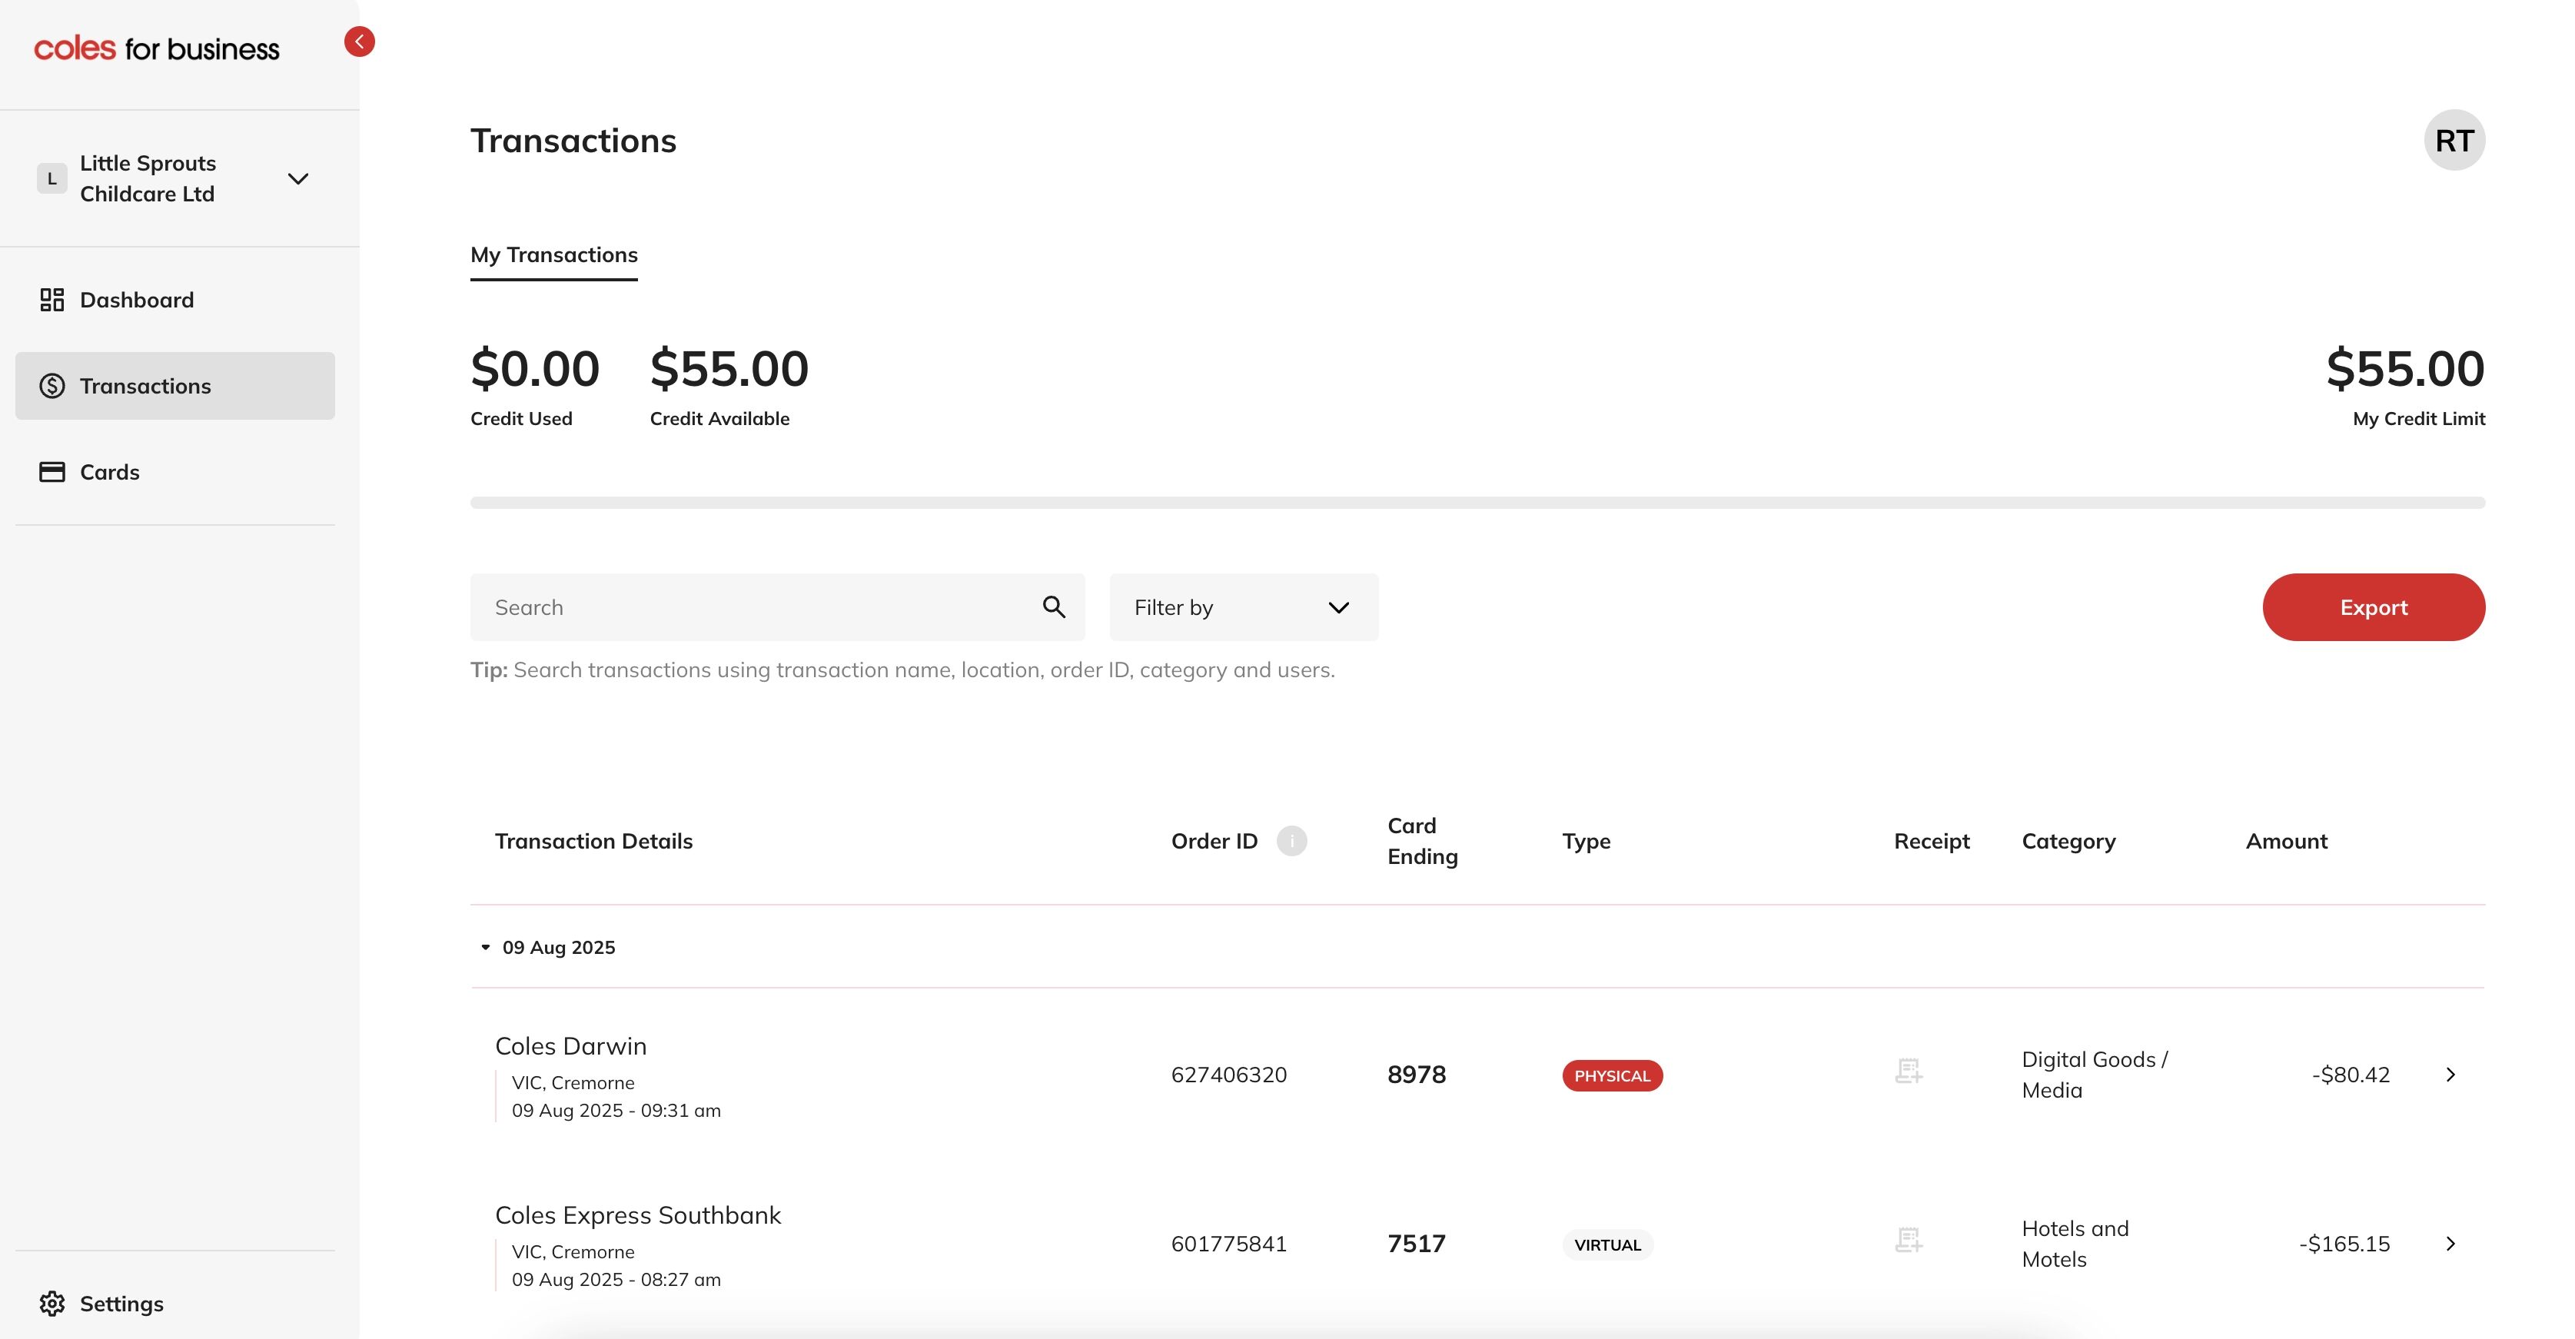Click Order ID 601775841
The image size is (2575, 1339).
pos(1228,1243)
